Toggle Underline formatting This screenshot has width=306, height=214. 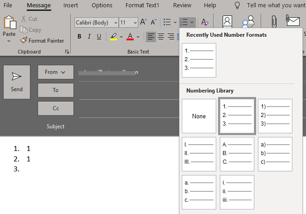click(99, 37)
